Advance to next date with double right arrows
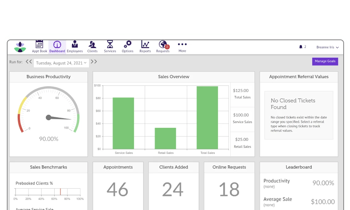 tap(94, 62)
